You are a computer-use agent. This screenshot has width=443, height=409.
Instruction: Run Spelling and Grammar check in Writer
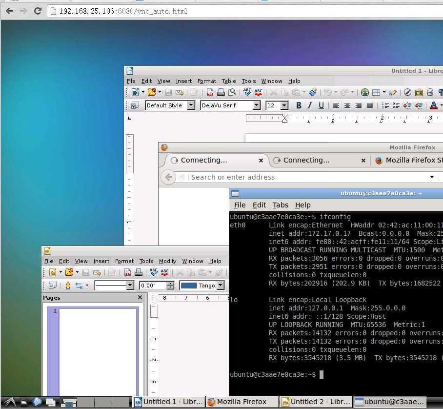(x=247, y=92)
